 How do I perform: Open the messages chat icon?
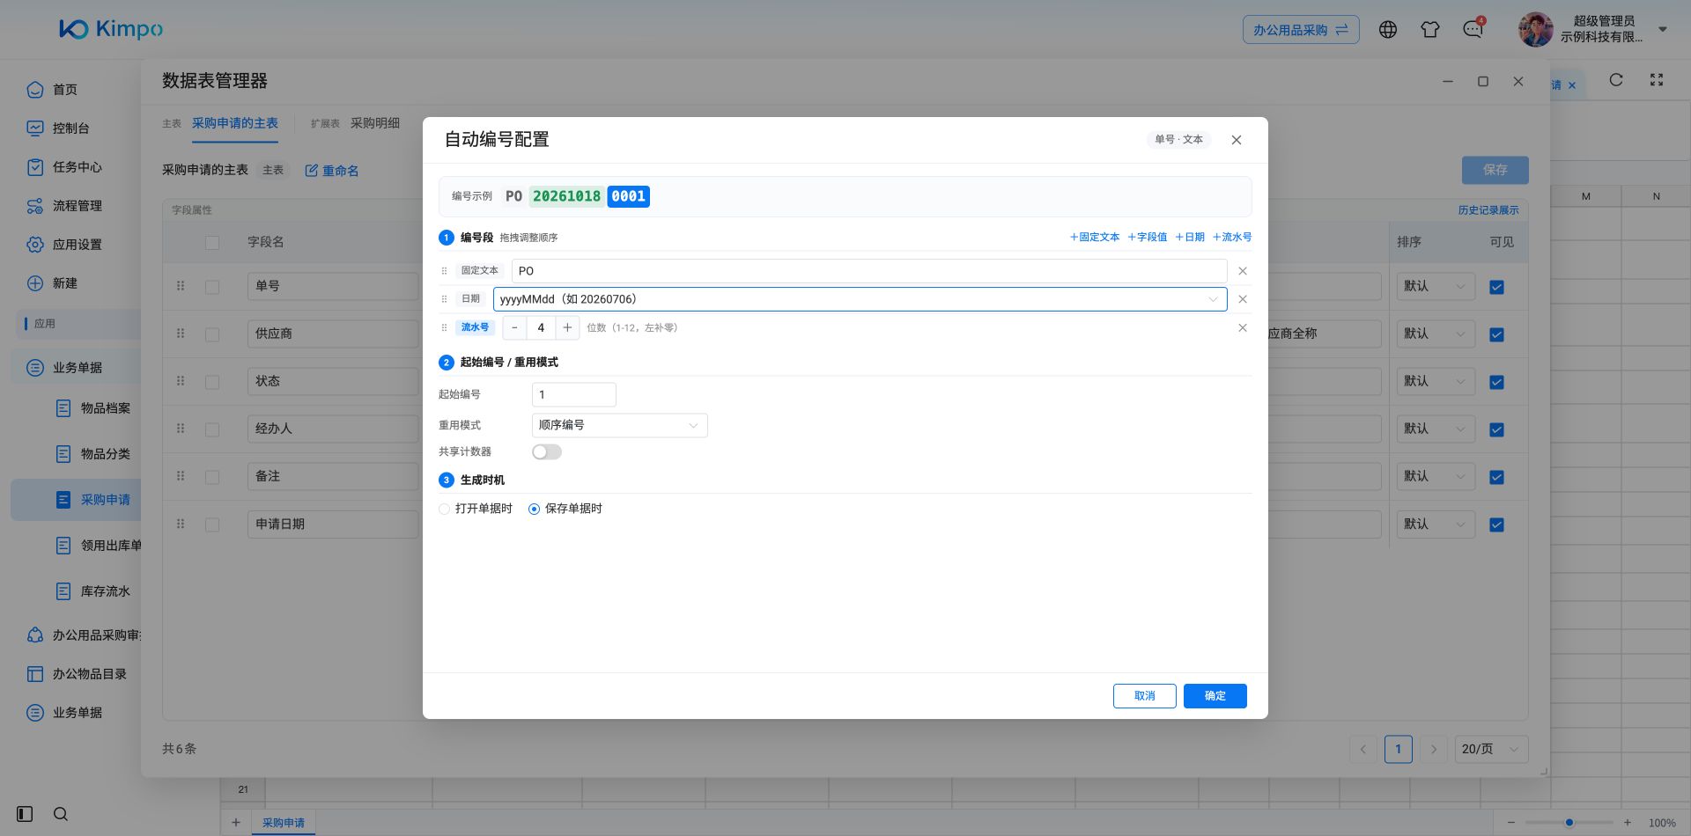point(1473,30)
